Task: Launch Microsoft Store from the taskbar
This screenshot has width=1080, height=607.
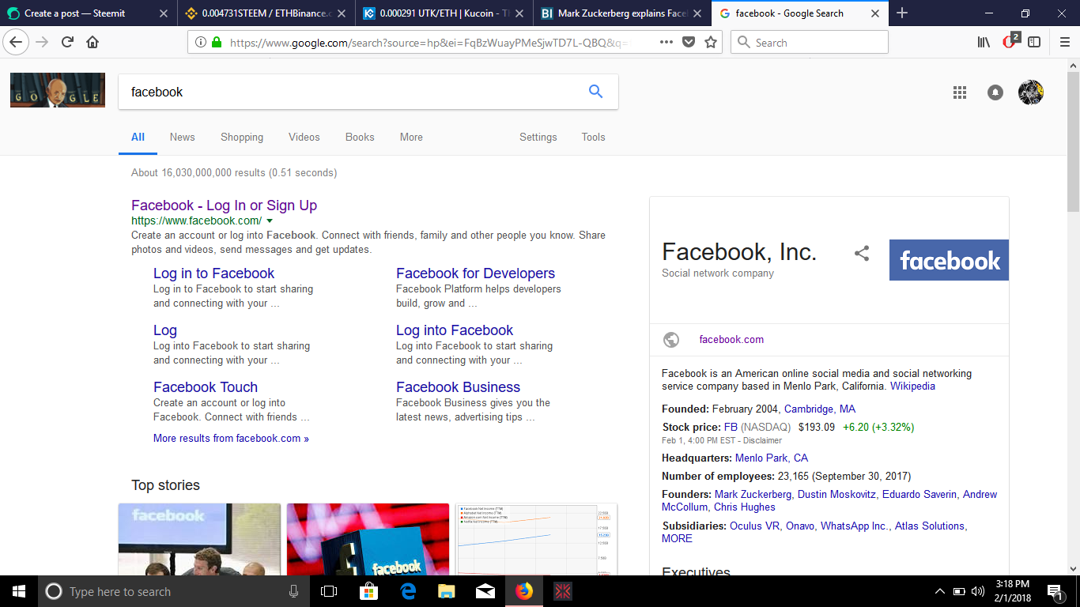Action: [368, 591]
